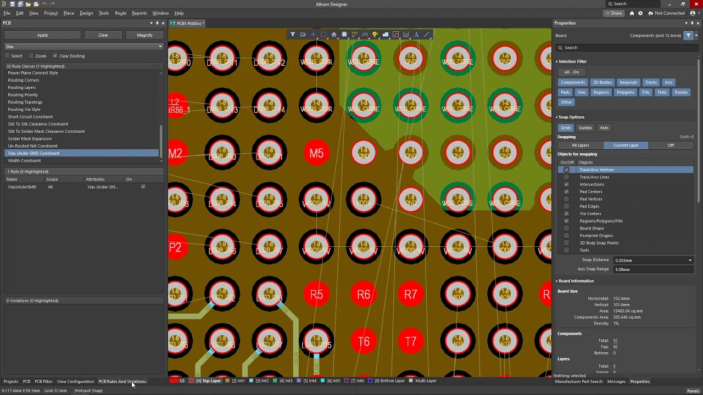The image size is (703, 395).
Task: Pin the PCB panel
Action: (x=157, y=23)
